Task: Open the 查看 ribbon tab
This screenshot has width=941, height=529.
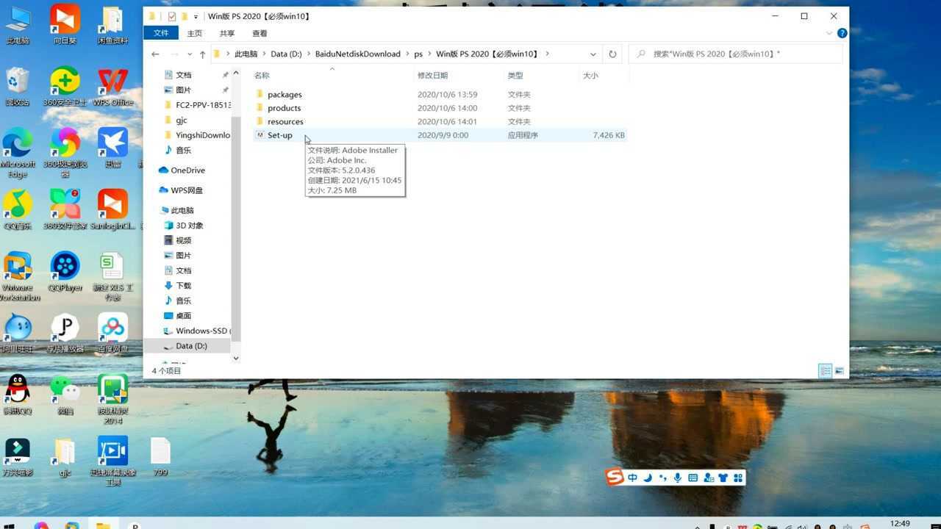Action: point(260,33)
